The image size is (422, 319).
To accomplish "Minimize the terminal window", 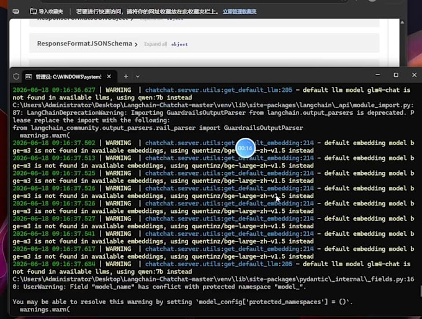I will 378,75.
